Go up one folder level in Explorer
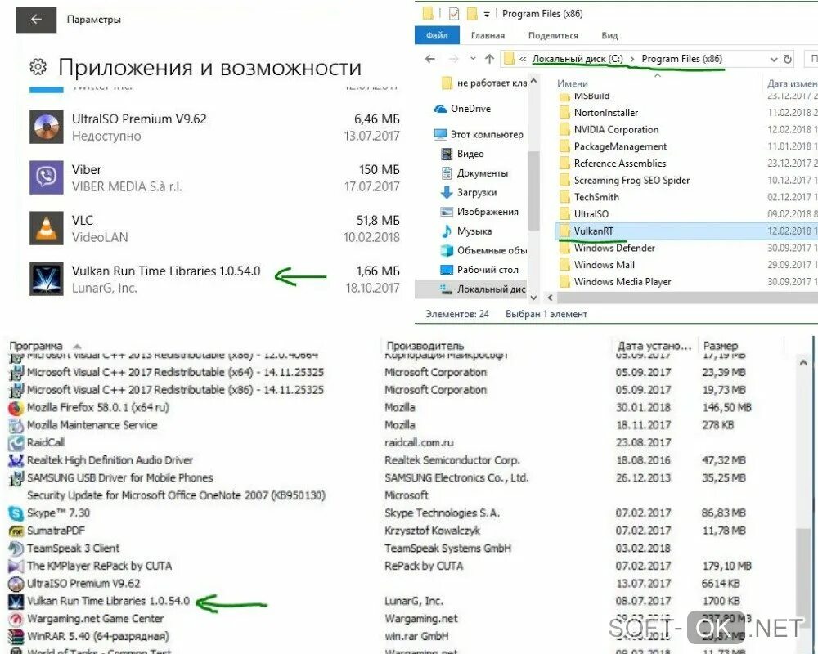This screenshot has width=818, height=654. click(489, 59)
